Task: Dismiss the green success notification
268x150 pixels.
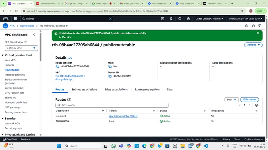Action: 258,33
